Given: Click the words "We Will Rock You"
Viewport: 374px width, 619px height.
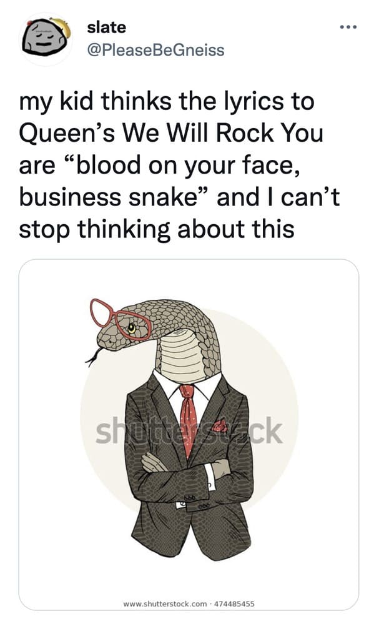Looking at the screenshot, I should 223,133.
